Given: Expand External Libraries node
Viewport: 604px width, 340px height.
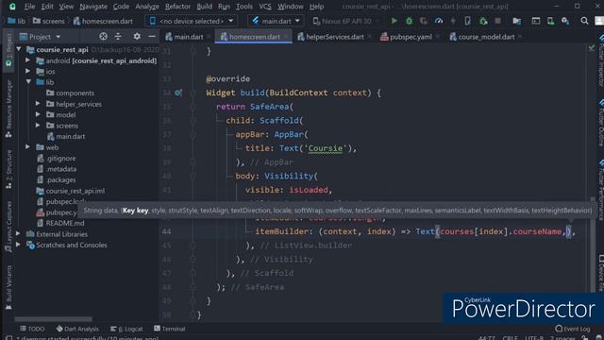Looking at the screenshot, I should pyautogui.click(x=18, y=233).
